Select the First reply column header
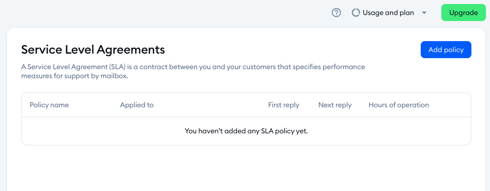This screenshot has width=490, height=191. pyautogui.click(x=284, y=105)
